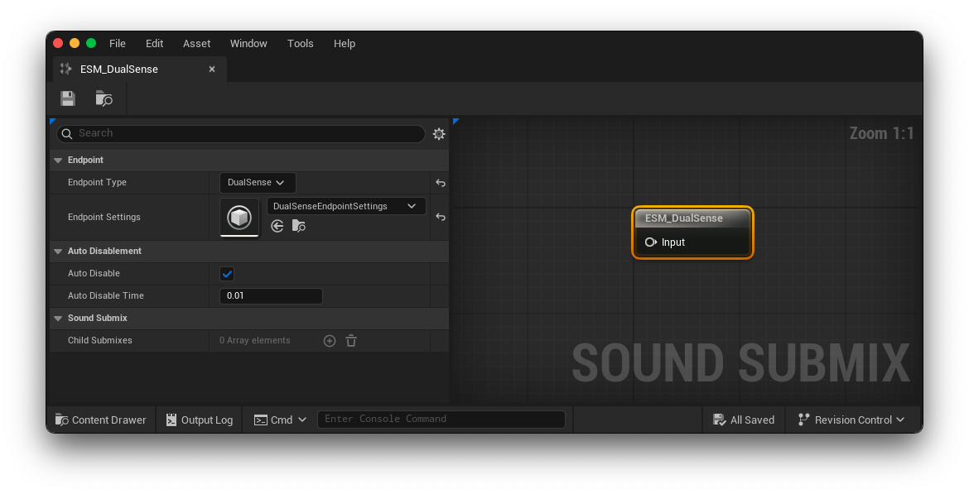Click the red window close button

point(58,43)
